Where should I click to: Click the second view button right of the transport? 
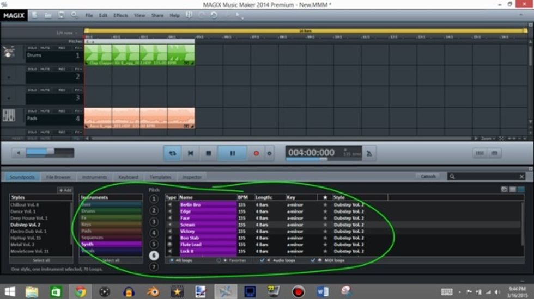(x=495, y=153)
